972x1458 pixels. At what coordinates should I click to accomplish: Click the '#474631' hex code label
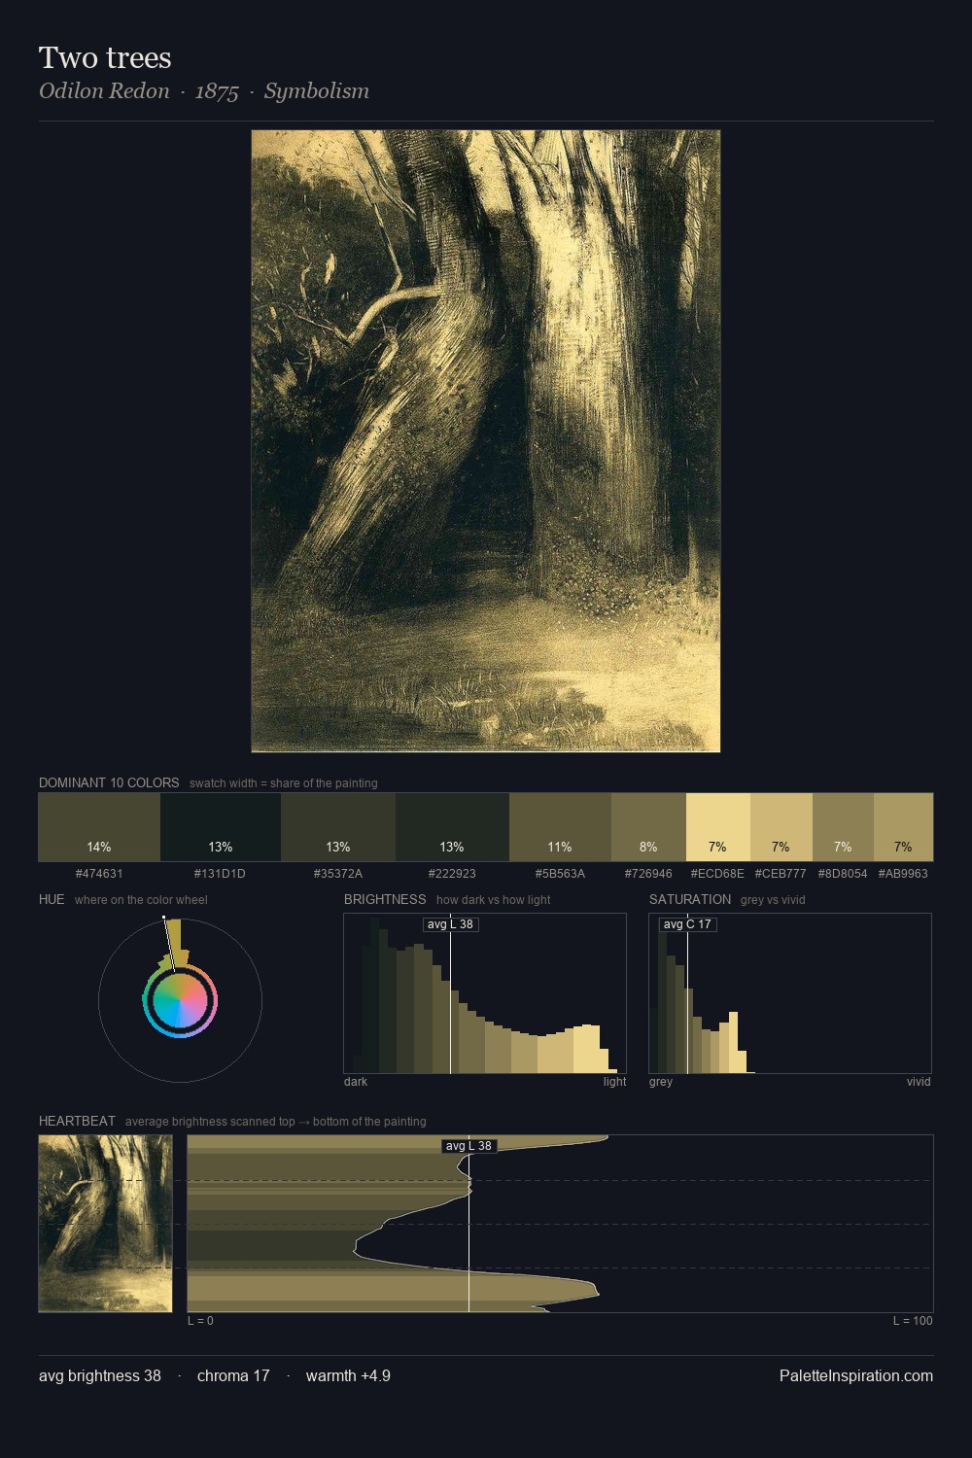[99, 874]
